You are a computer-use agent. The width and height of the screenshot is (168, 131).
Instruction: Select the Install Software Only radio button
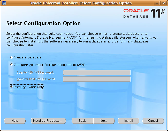(x=12, y=87)
